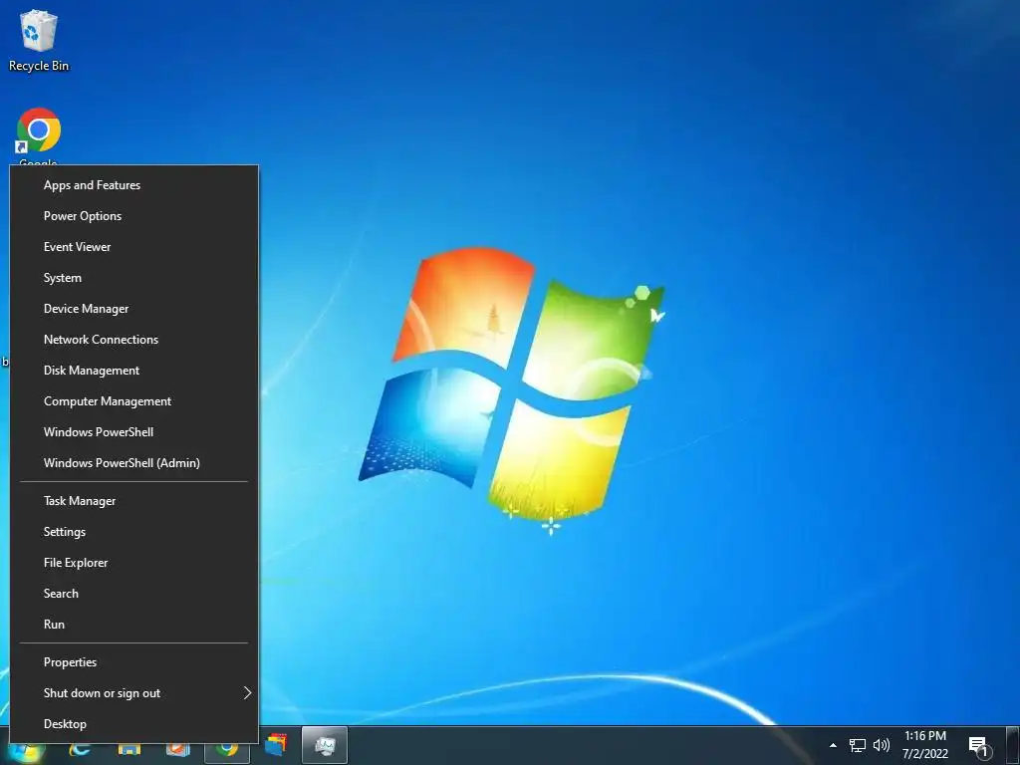Image resolution: width=1020 pixels, height=765 pixels.
Task: Select the Search menu entry
Action: [134, 594]
